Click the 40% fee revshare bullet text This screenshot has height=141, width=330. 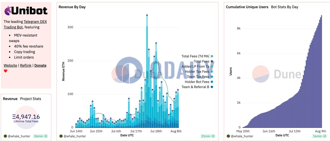[29, 46]
